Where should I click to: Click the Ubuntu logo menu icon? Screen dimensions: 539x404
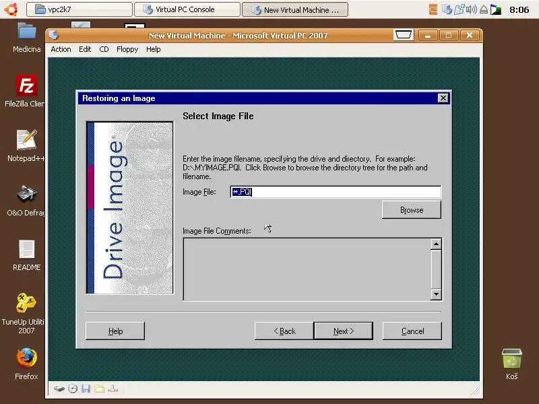tap(11, 9)
